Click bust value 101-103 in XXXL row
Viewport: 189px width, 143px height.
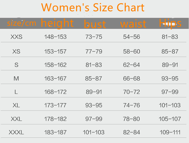pyautogui.click(x=94, y=133)
